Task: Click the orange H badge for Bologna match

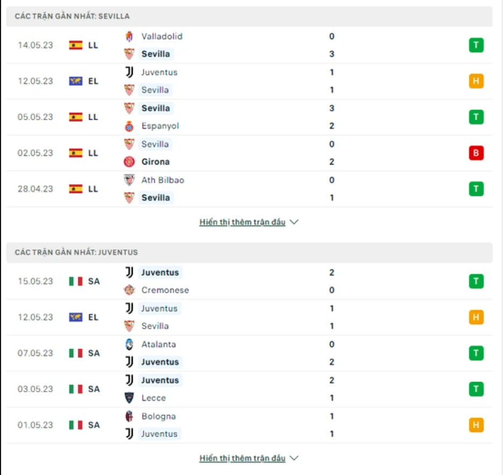Action: [476, 426]
